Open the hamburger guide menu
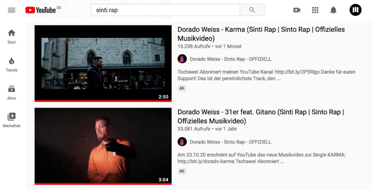The image size is (372, 190). (x=12, y=10)
